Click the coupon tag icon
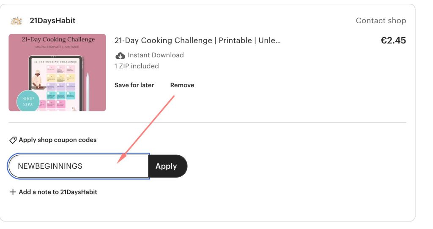433x229 pixels. (13, 140)
